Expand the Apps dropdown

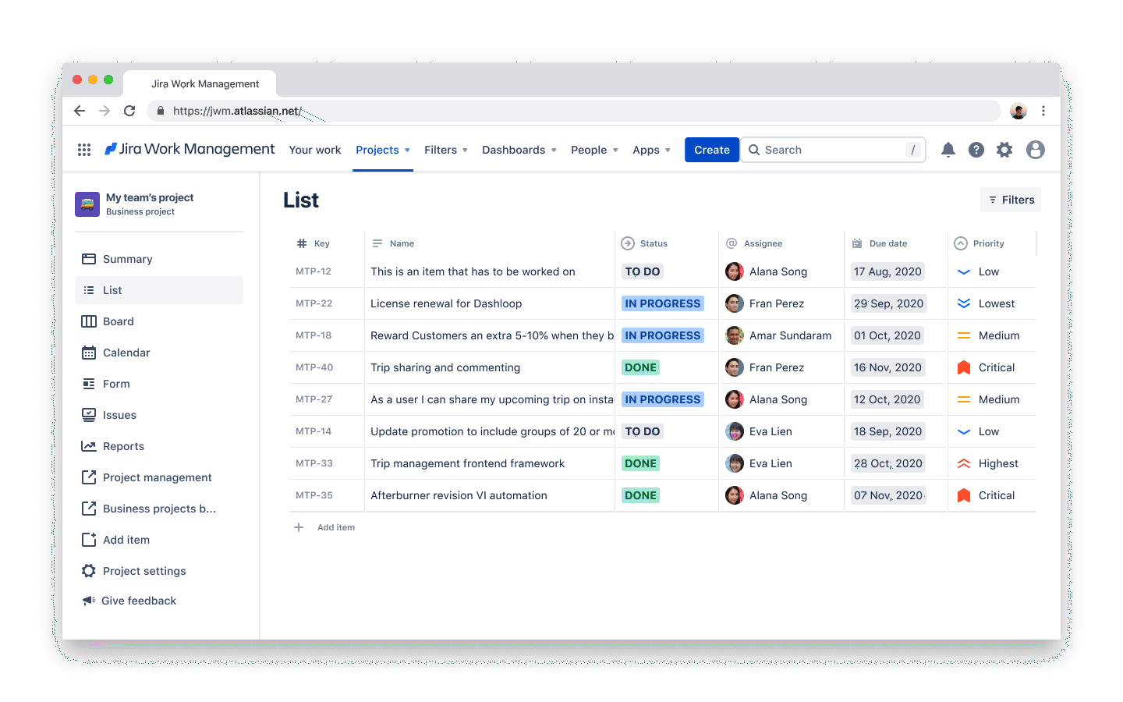(651, 150)
